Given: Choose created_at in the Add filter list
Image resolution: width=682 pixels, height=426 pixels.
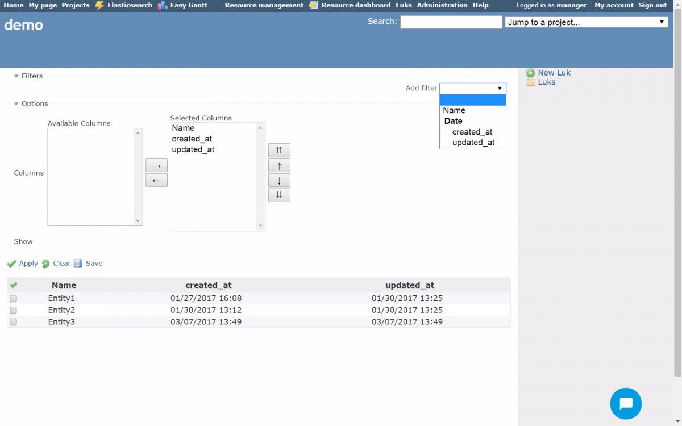Looking at the screenshot, I should pyautogui.click(x=472, y=132).
